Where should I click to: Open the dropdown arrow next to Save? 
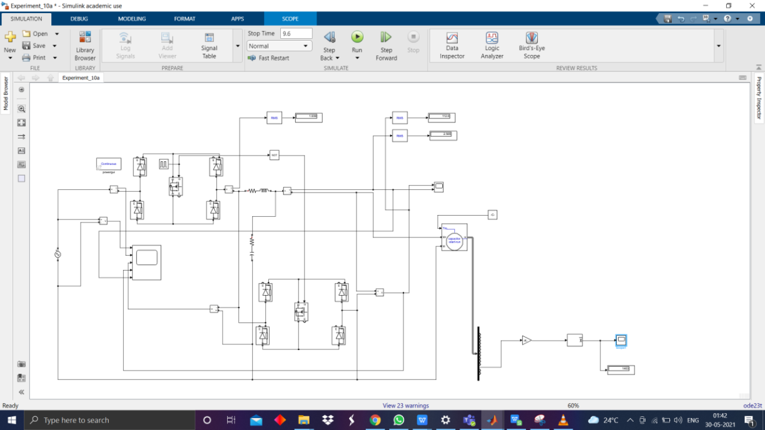click(x=54, y=46)
